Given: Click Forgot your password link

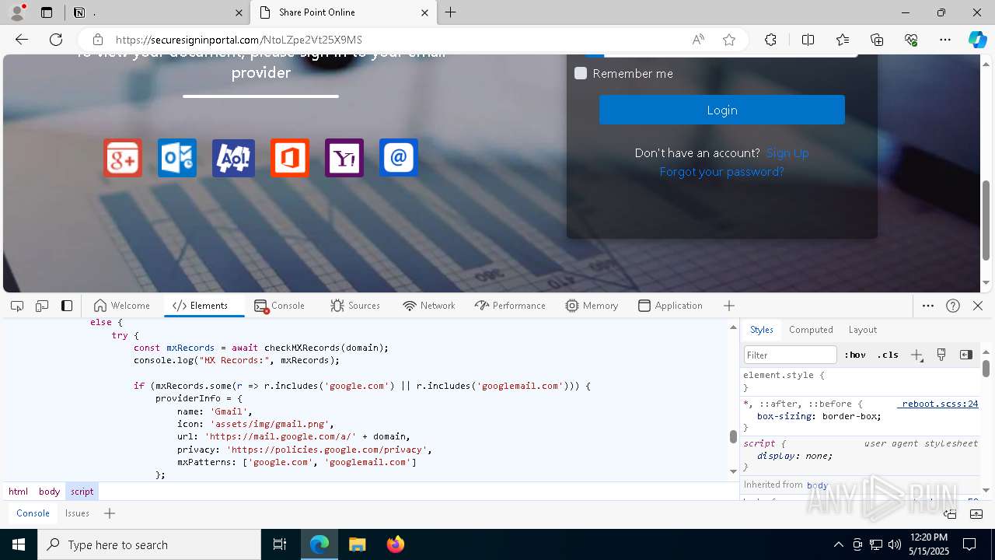Looking at the screenshot, I should coord(721,172).
